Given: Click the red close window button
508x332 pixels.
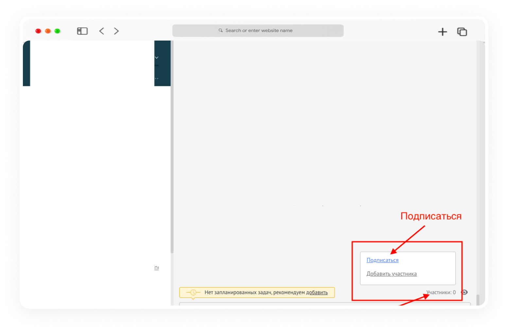Looking at the screenshot, I should point(38,31).
